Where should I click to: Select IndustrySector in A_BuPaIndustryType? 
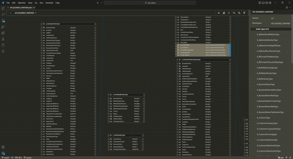[x=126, y=139]
